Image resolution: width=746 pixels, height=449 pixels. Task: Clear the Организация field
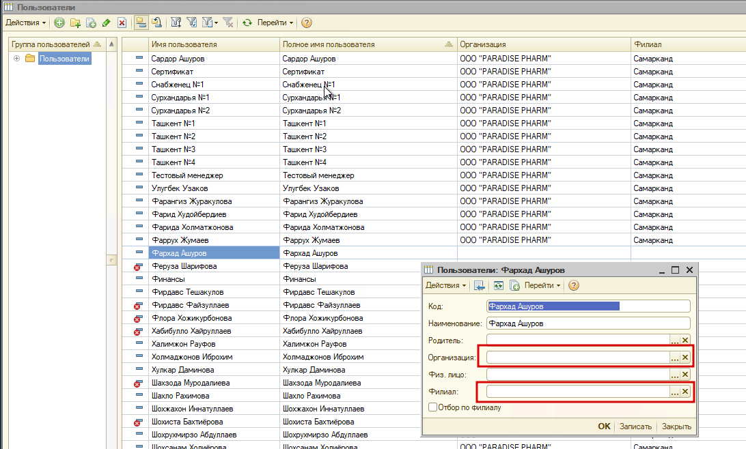(x=685, y=358)
